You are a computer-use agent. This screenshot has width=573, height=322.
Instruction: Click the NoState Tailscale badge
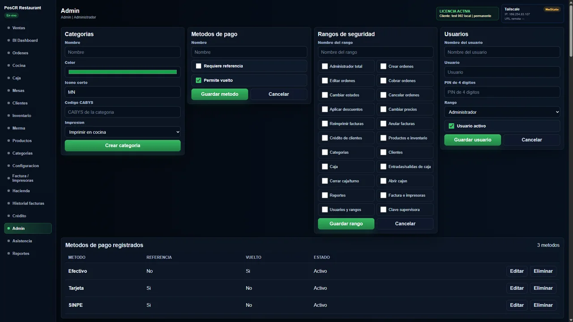(552, 9)
